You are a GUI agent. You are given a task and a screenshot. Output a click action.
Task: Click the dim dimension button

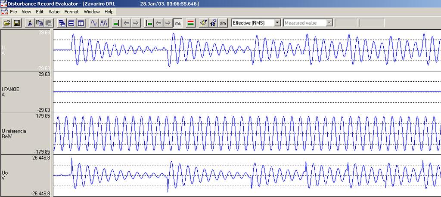[x=223, y=23]
